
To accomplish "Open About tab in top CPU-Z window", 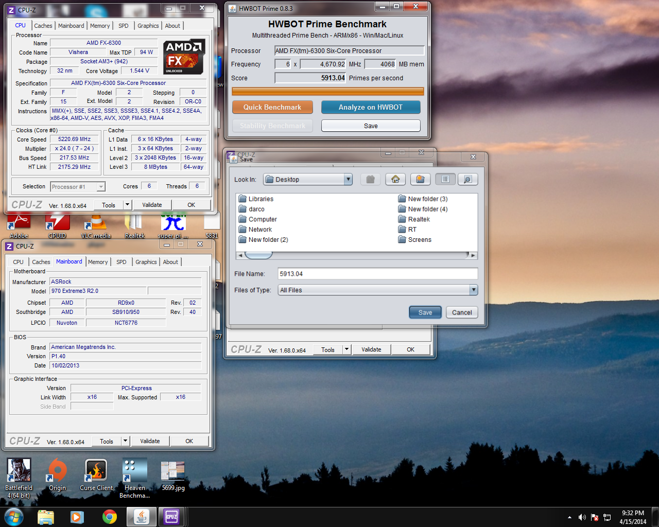I will pyautogui.click(x=173, y=26).
